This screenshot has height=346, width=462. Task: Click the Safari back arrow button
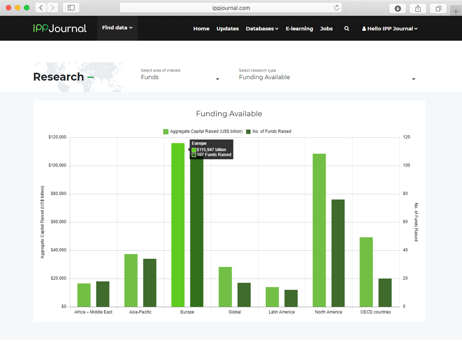41,8
